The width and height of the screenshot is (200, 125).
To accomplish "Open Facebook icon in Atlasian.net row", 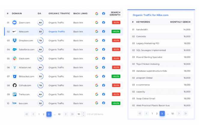I will (x=104, y=67).
